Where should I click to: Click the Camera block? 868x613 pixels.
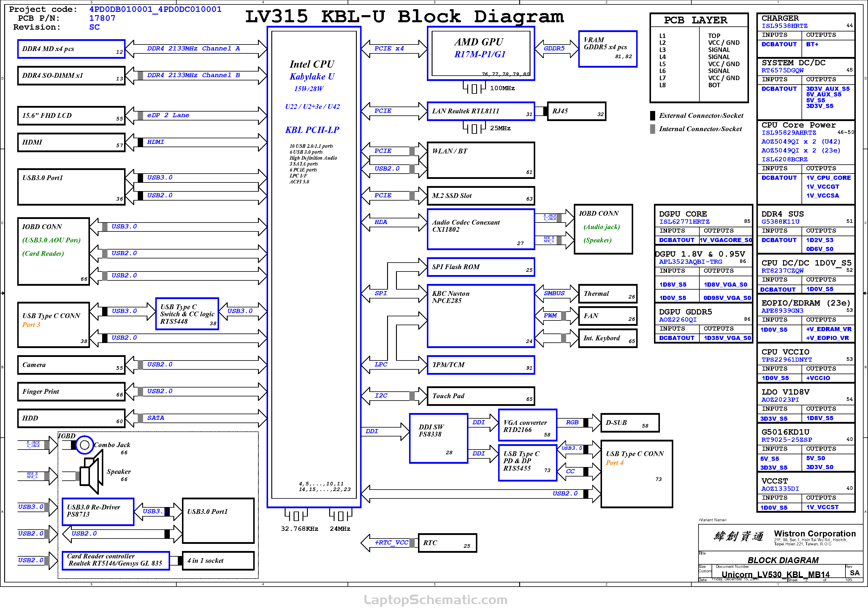tap(71, 365)
